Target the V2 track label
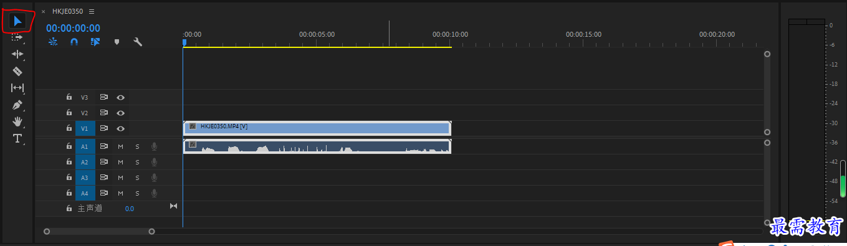This screenshot has width=847, height=246. point(85,113)
